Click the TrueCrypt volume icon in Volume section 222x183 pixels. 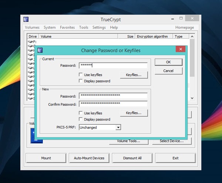(37, 136)
